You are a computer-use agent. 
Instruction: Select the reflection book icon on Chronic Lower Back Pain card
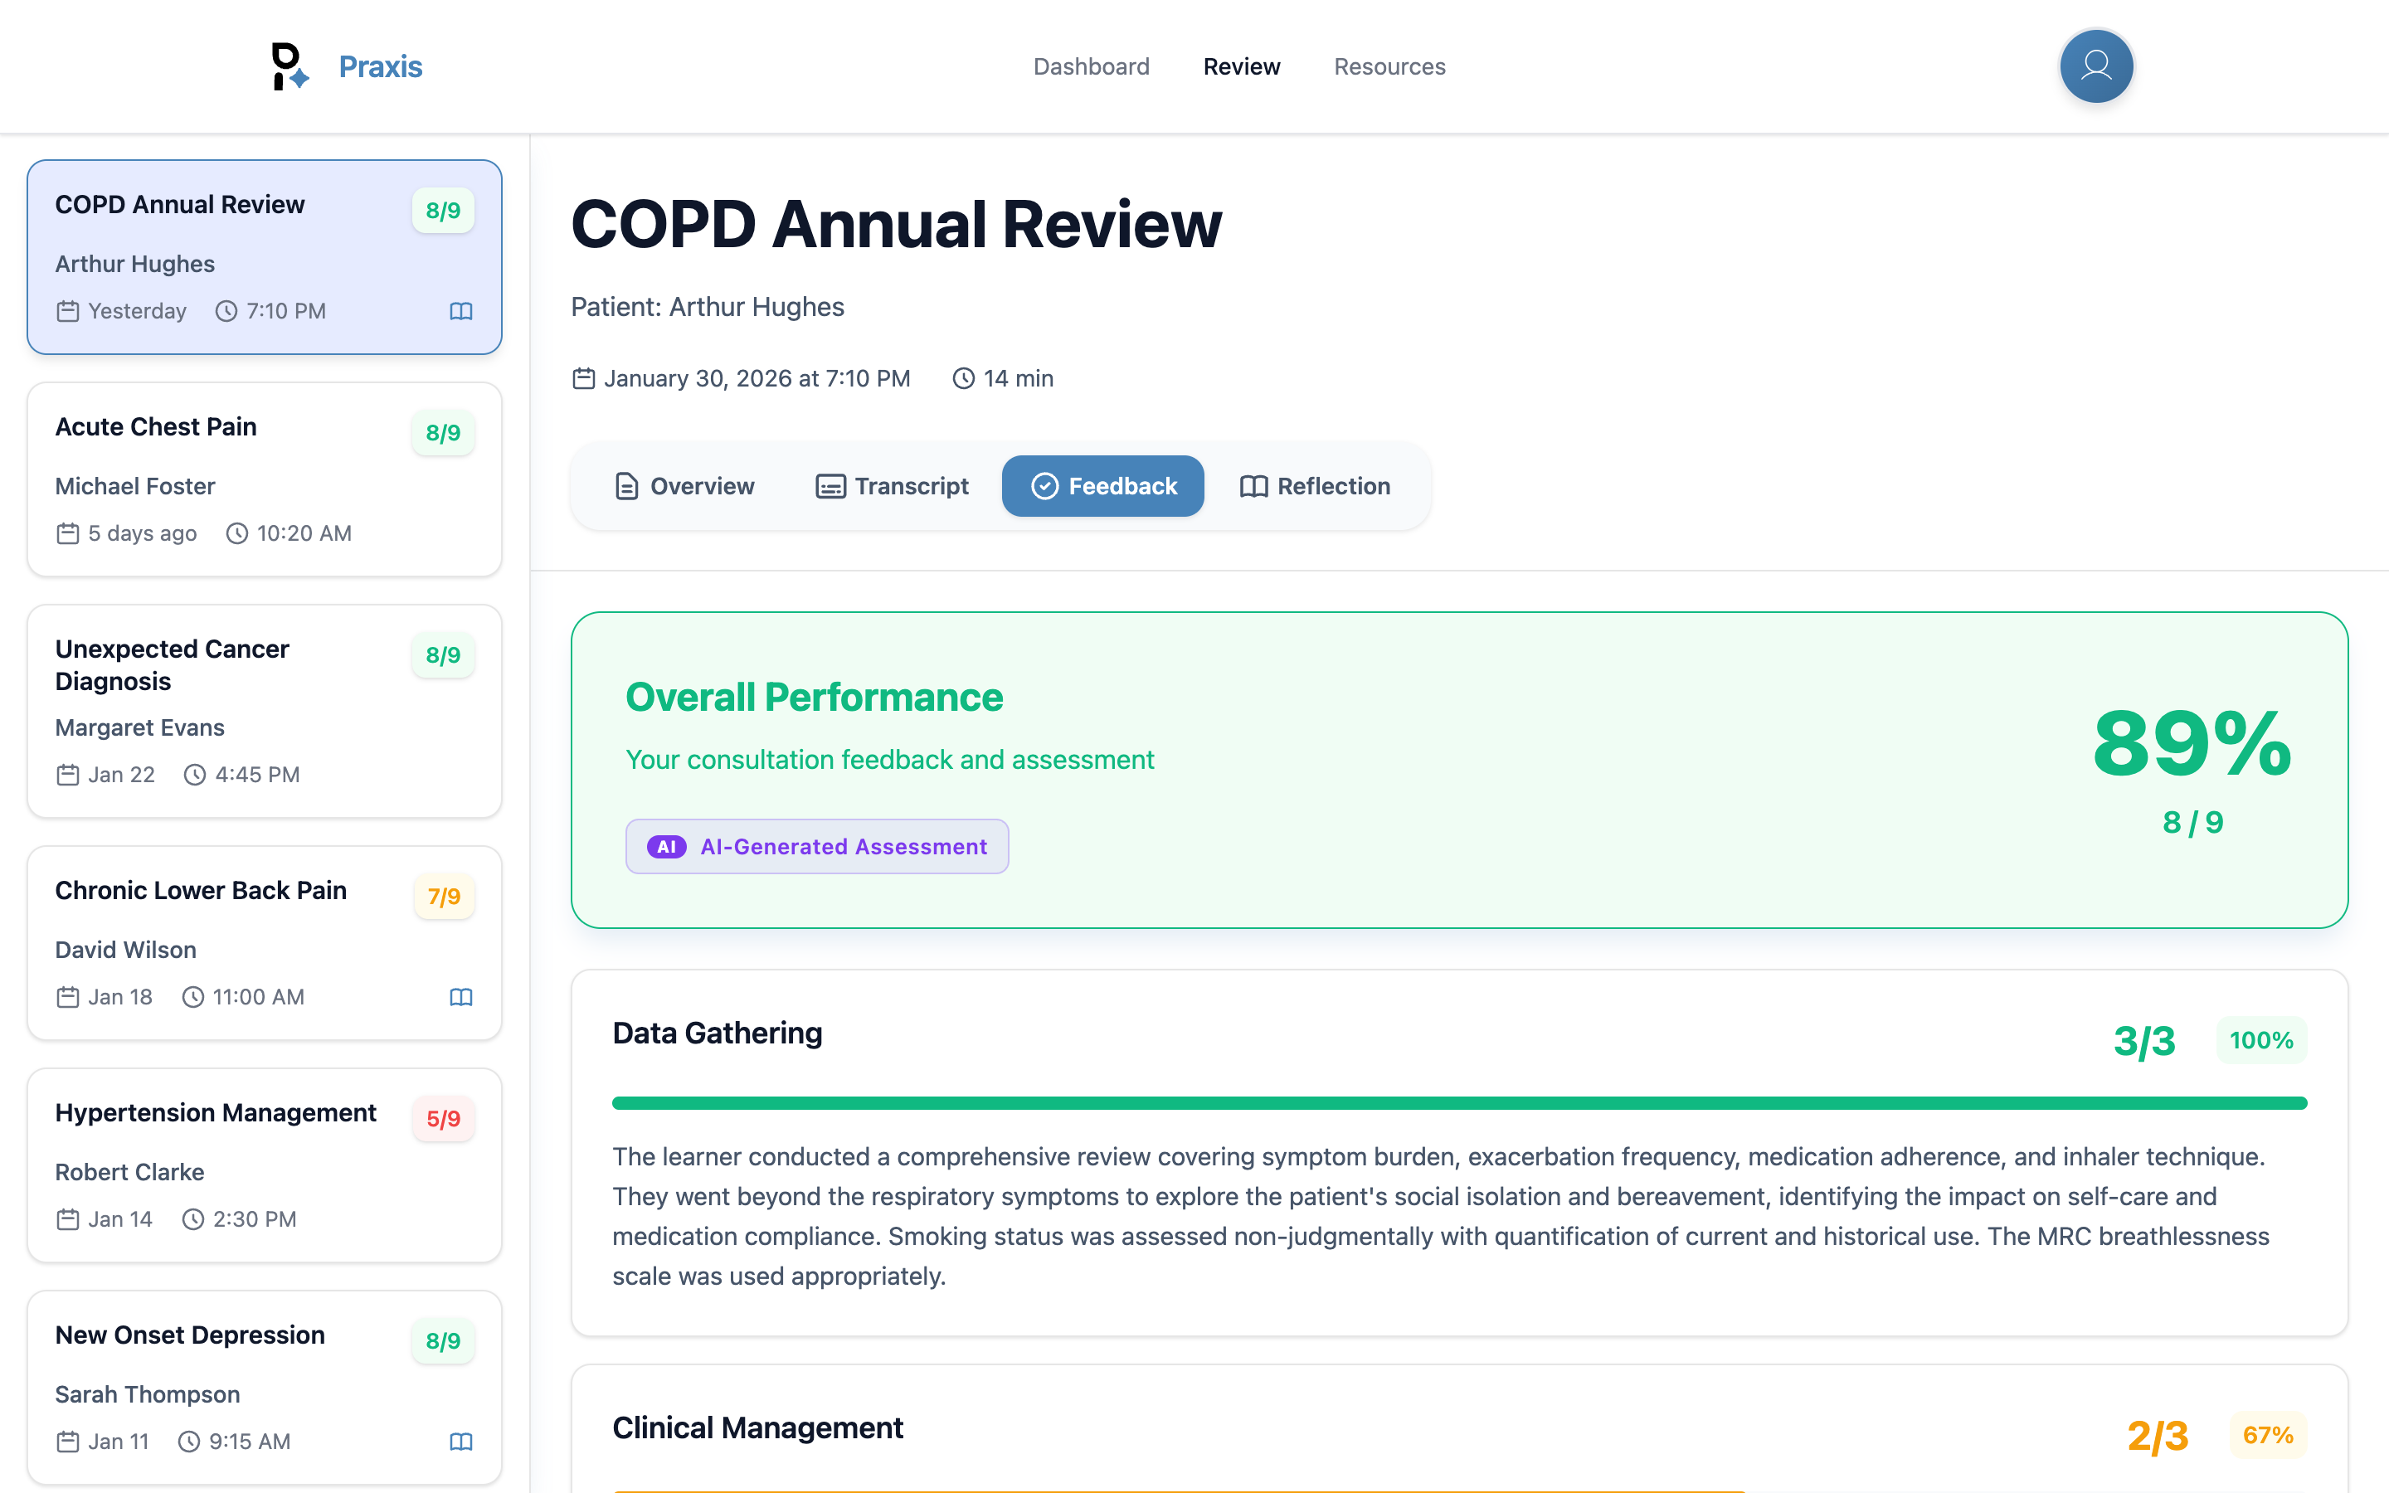pos(461,997)
